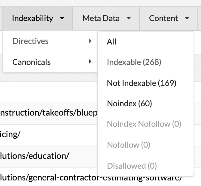201x186 pixels.
Task: Filter by Indexable (268)
Action: [134, 62]
